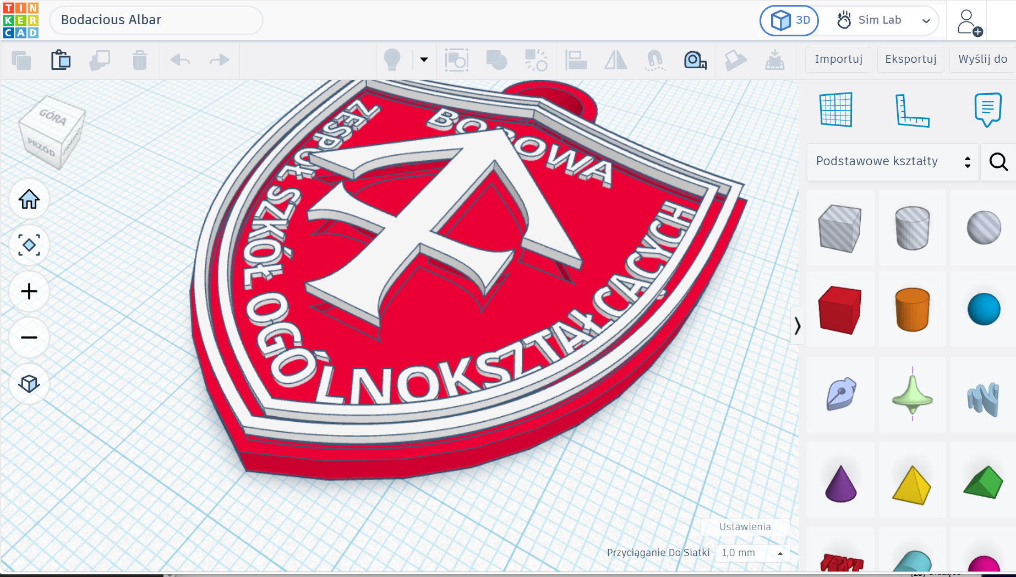
Task: Open the Przyciąganie Do Siatki 1,0 mm dropdown
Action: coord(753,553)
